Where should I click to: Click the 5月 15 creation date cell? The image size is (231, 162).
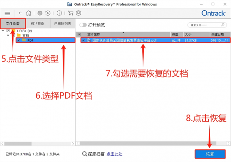(219, 40)
